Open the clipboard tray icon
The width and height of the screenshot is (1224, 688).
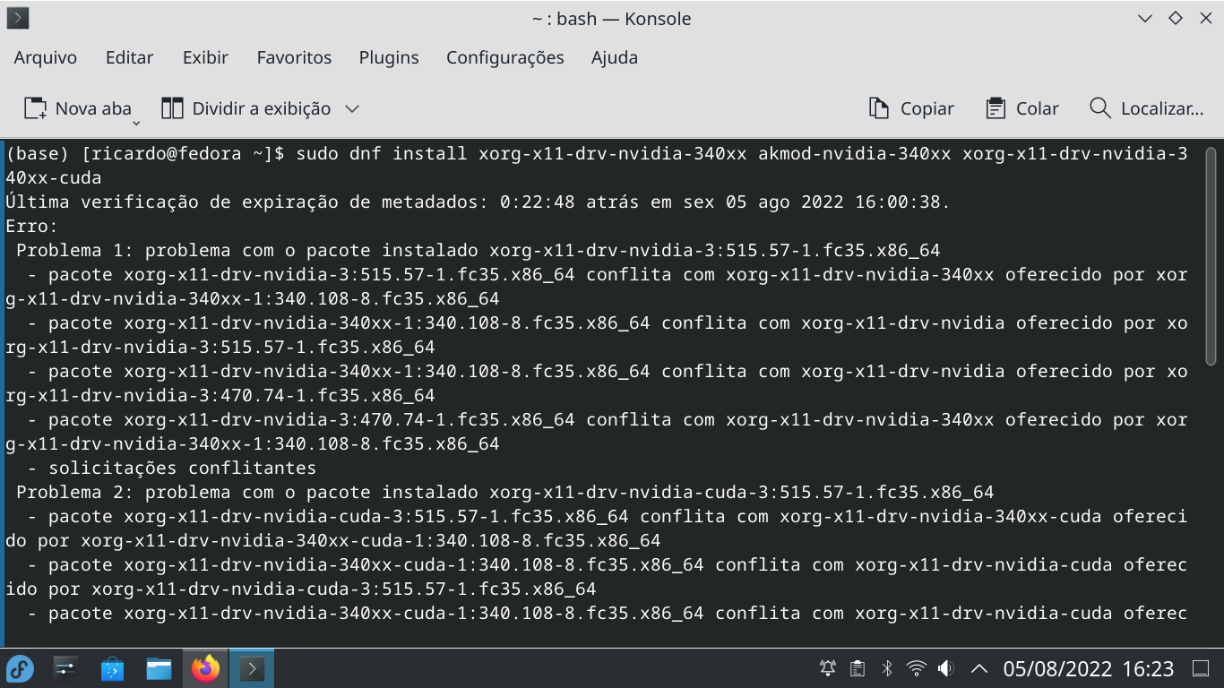tap(858, 668)
